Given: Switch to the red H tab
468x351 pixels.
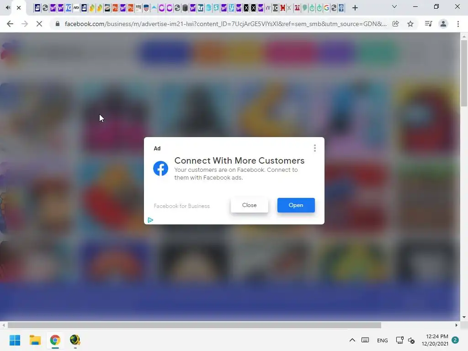Looking at the screenshot, I should coord(282,8).
